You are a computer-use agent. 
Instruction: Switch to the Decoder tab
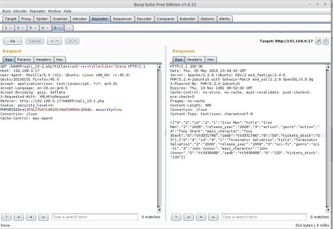[x=145, y=19]
